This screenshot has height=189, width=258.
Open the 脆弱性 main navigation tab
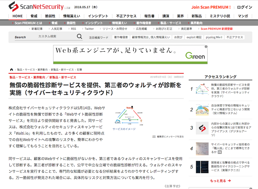click(x=50, y=16)
